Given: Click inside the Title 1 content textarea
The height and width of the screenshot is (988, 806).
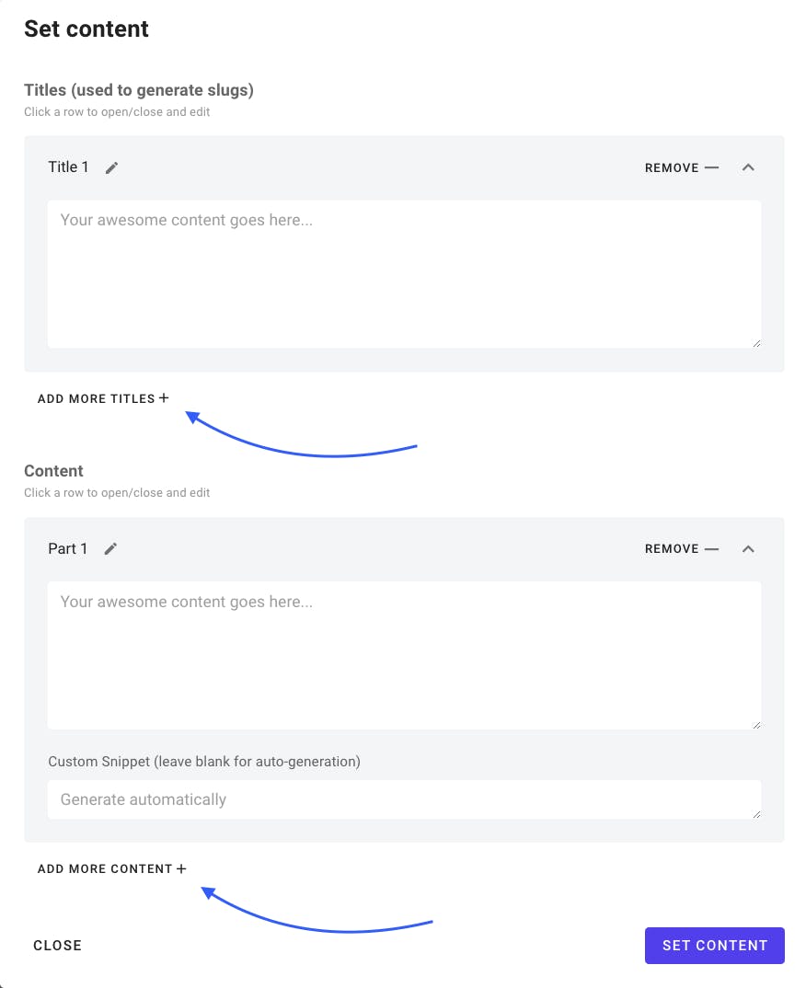Looking at the screenshot, I should click(405, 274).
